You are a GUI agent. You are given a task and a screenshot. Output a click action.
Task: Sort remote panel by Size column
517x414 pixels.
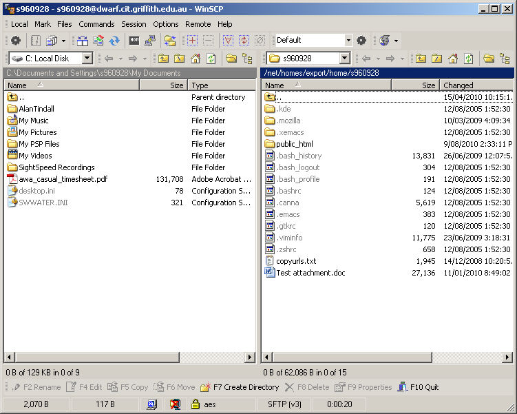415,85
